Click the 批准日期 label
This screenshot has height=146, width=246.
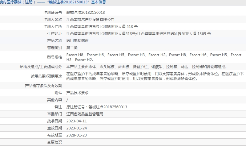[54, 121]
